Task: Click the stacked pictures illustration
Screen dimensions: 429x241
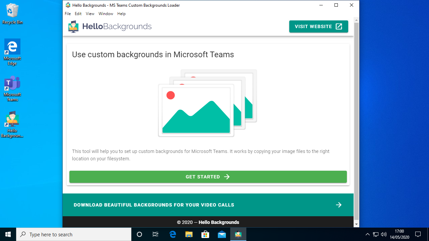Action: tap(207, 103)
